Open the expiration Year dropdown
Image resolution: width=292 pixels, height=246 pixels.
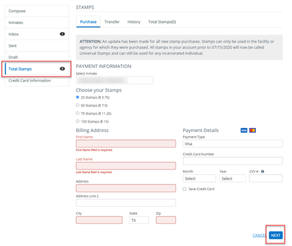tap(233, 178)
